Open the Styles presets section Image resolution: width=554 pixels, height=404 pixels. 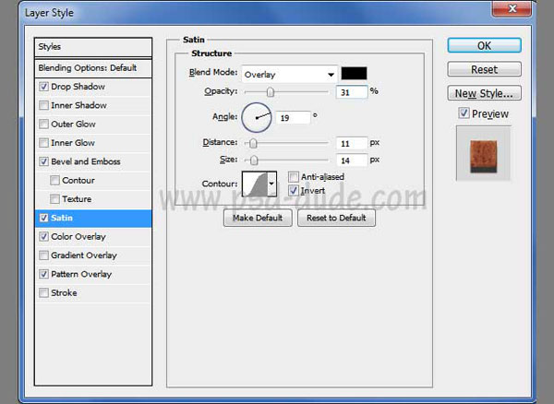(x=93, y=47)
